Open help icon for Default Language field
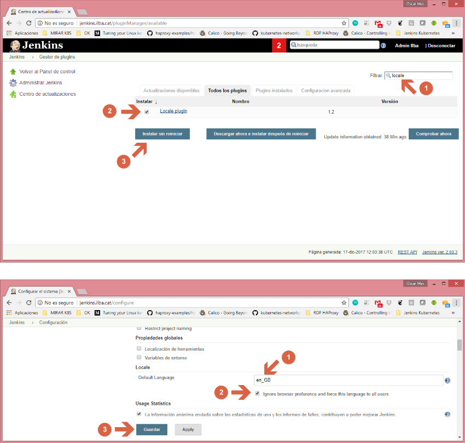 (447, 381)
